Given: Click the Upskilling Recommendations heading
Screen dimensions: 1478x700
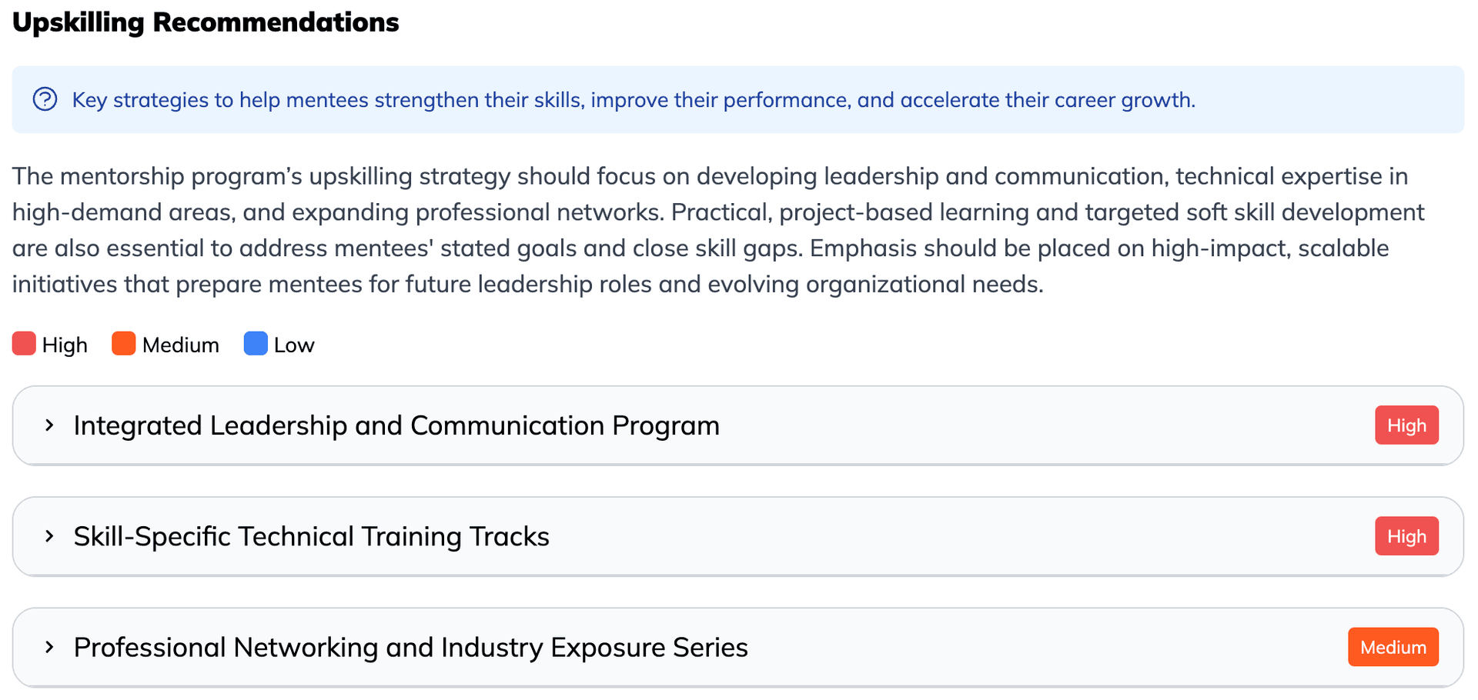Looking at the screenshot, I should click(x=206, y=22).
